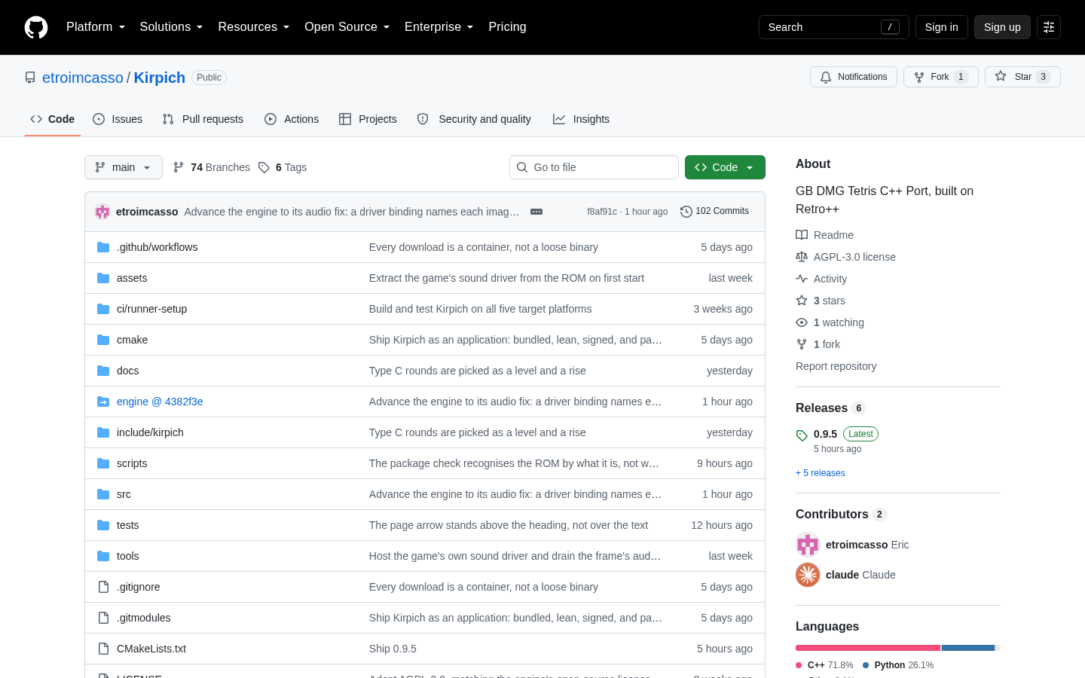
Task: Click the Star icon for this repository
Action: (x=1001, y=76)
